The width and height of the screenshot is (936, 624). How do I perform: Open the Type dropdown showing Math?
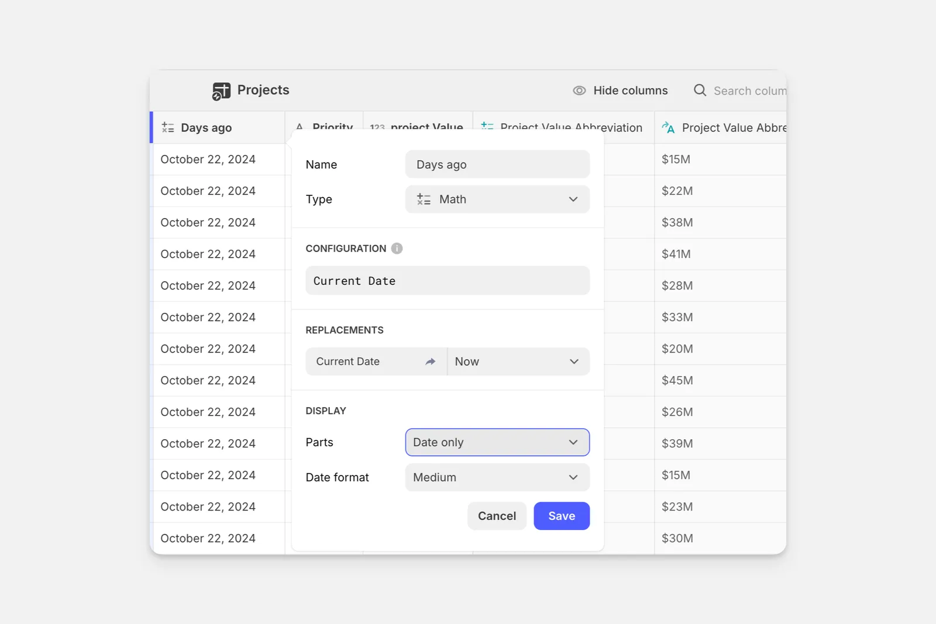[x=497, y=199]
